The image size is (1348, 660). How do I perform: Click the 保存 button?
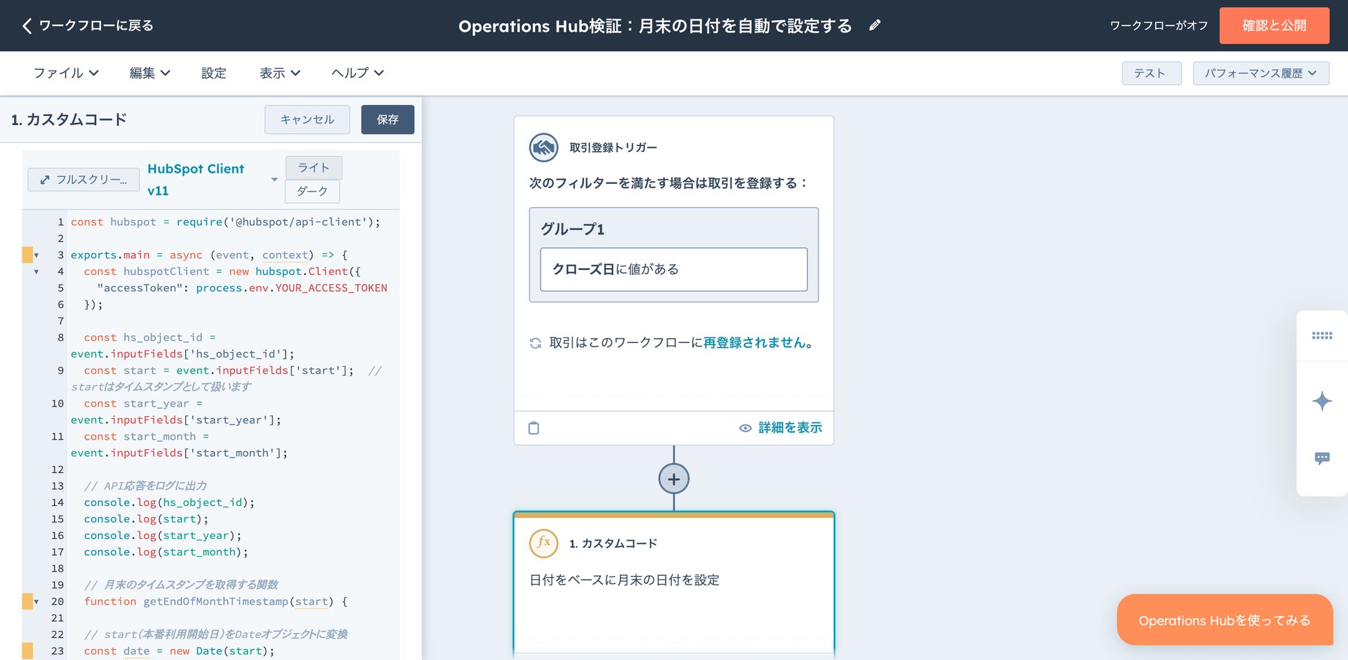tap(388, 120)
